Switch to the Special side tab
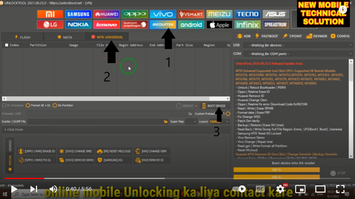The image size is (355, 199). tap(10, 163)
